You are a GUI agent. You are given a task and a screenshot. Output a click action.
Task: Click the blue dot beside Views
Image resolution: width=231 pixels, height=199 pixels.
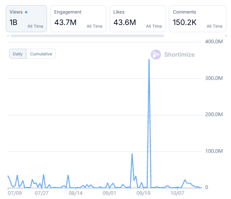[x=26, y=12]
